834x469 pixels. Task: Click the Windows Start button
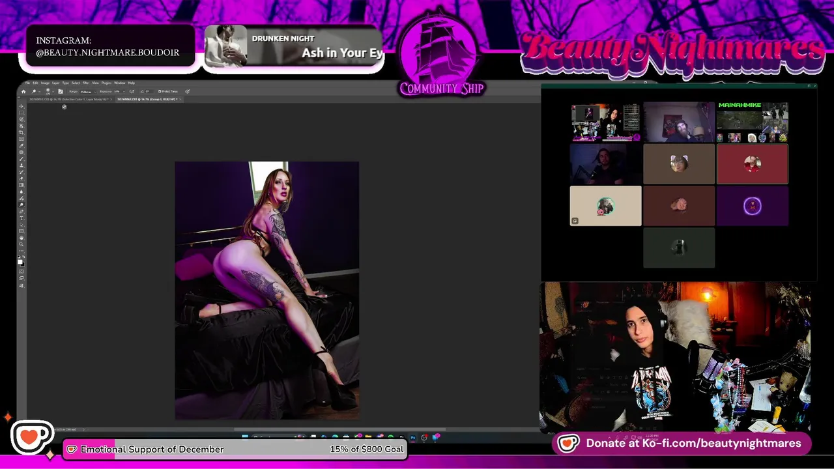point(245,436)
